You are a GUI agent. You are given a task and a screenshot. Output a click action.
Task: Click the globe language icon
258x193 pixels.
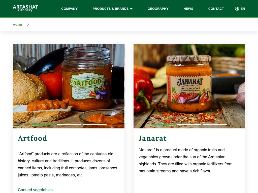[237, 9]
